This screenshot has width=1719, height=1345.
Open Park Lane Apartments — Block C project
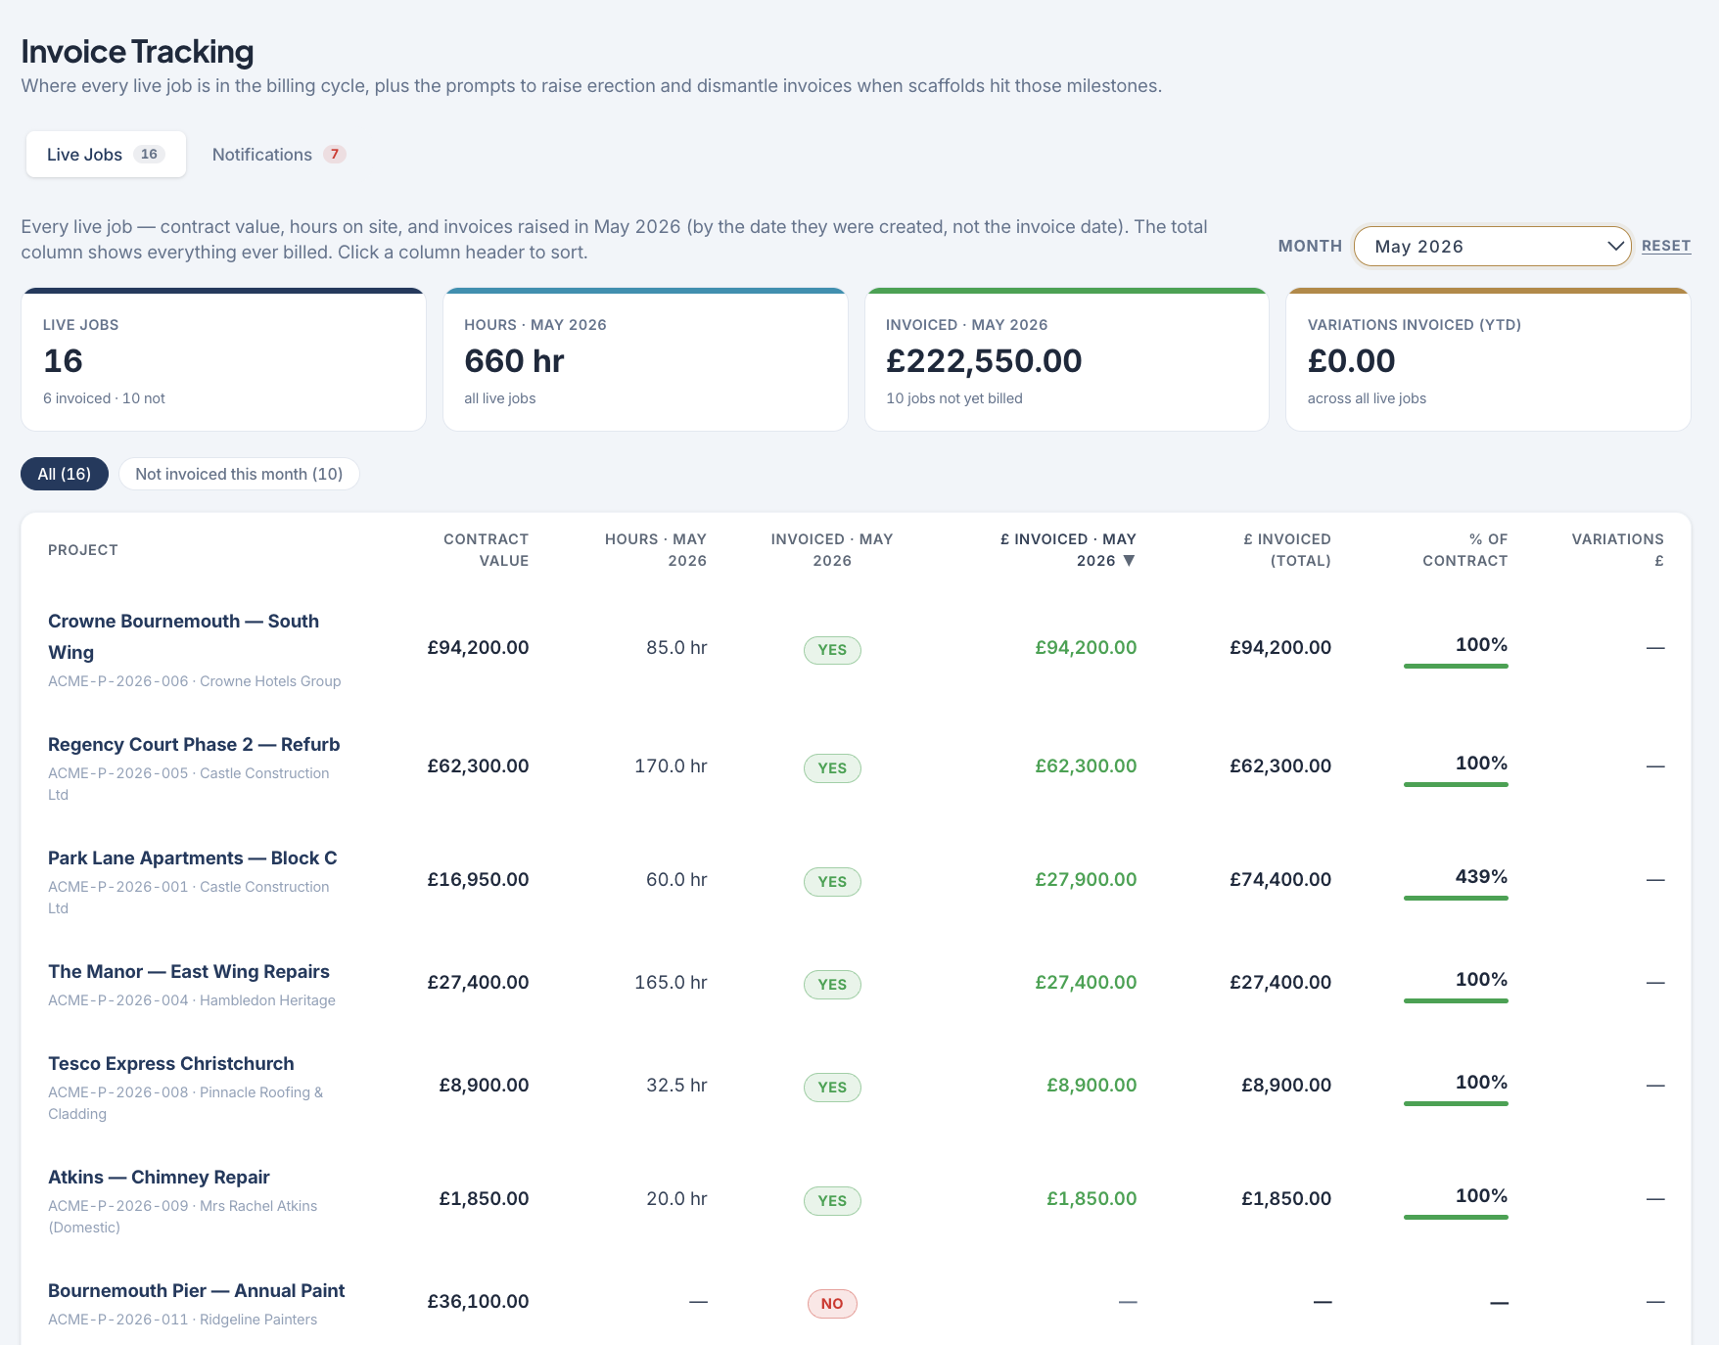coord(193,858)
